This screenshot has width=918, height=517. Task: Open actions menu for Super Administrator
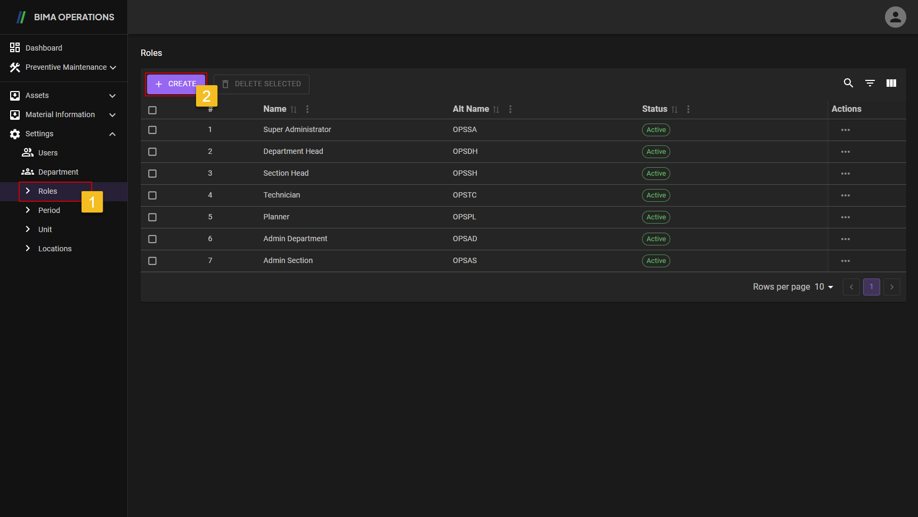click(845, 130)
